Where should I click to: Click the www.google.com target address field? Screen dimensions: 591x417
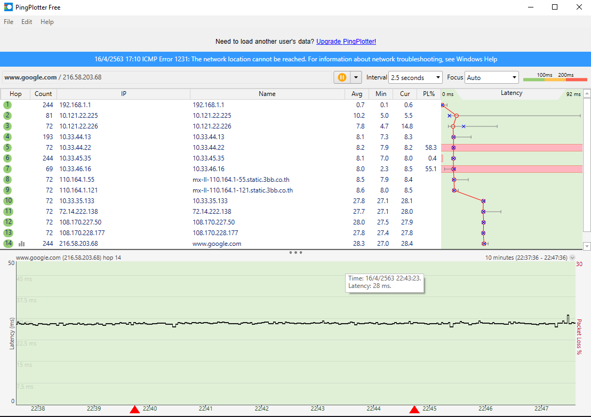165,77
